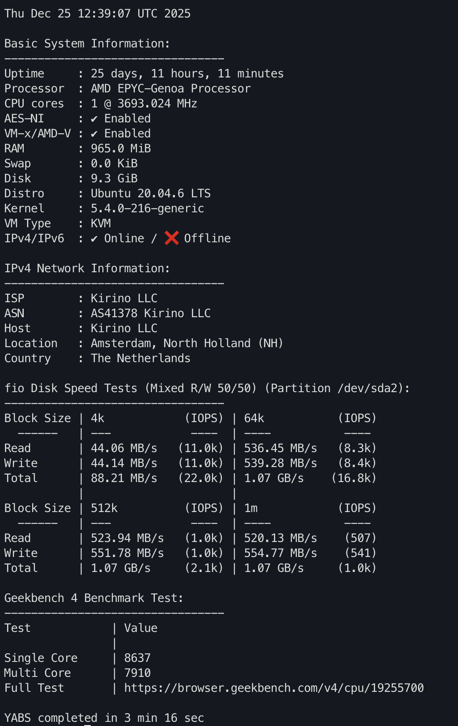Viewport: 458px width, 726px height.
Task: Click the 1m read IOPS value (507)
Action: tap(360, 538)
